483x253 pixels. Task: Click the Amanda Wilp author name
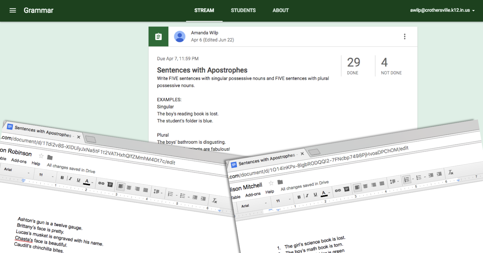click(x=205, y=33)
